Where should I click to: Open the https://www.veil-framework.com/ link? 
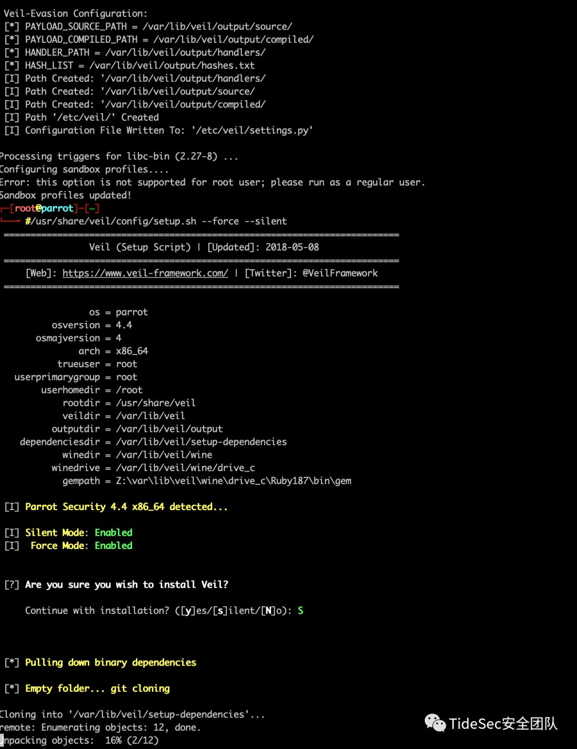click(x=145, y=273)
